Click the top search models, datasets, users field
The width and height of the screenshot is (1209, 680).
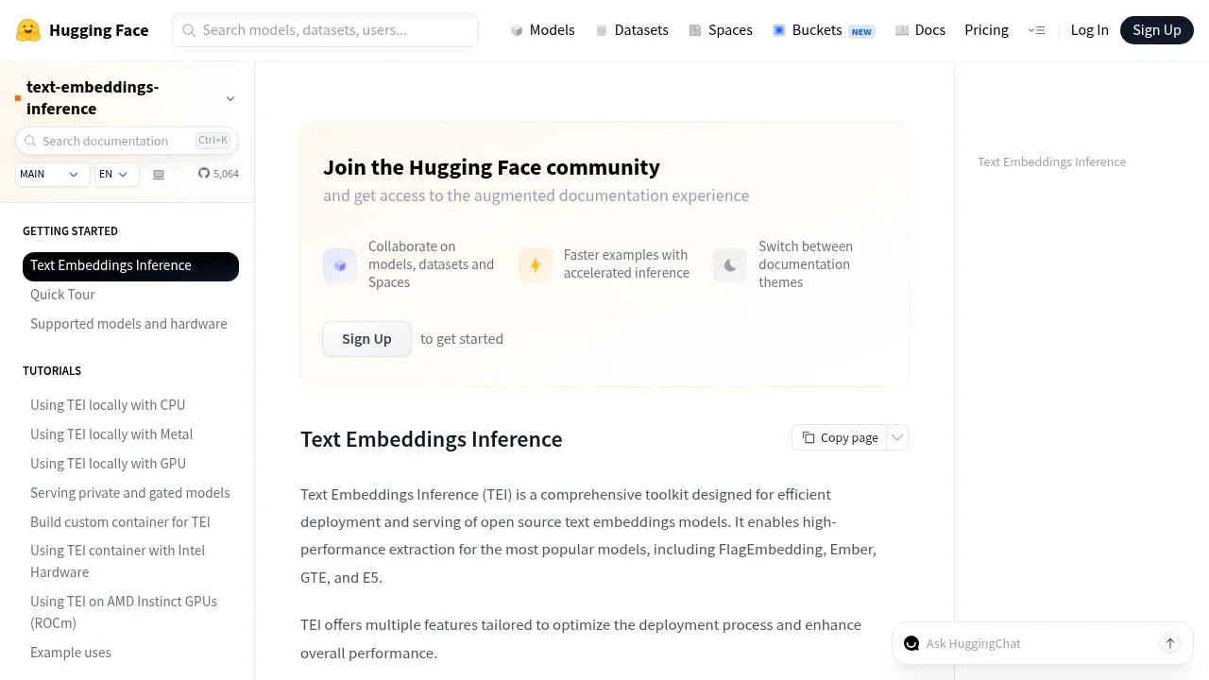pyautogui.click(x=325, y=30)
